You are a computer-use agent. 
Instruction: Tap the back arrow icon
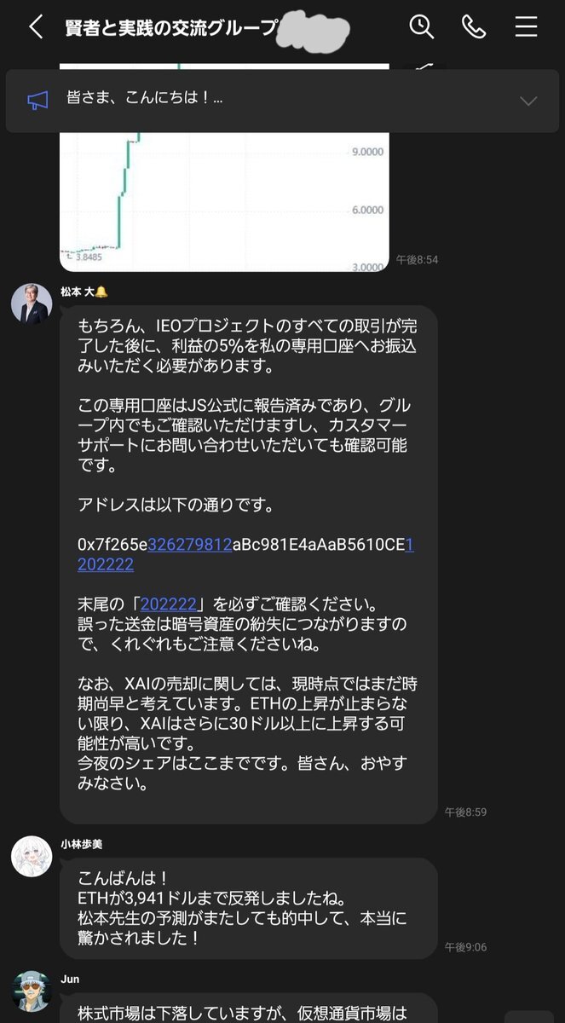35,26
